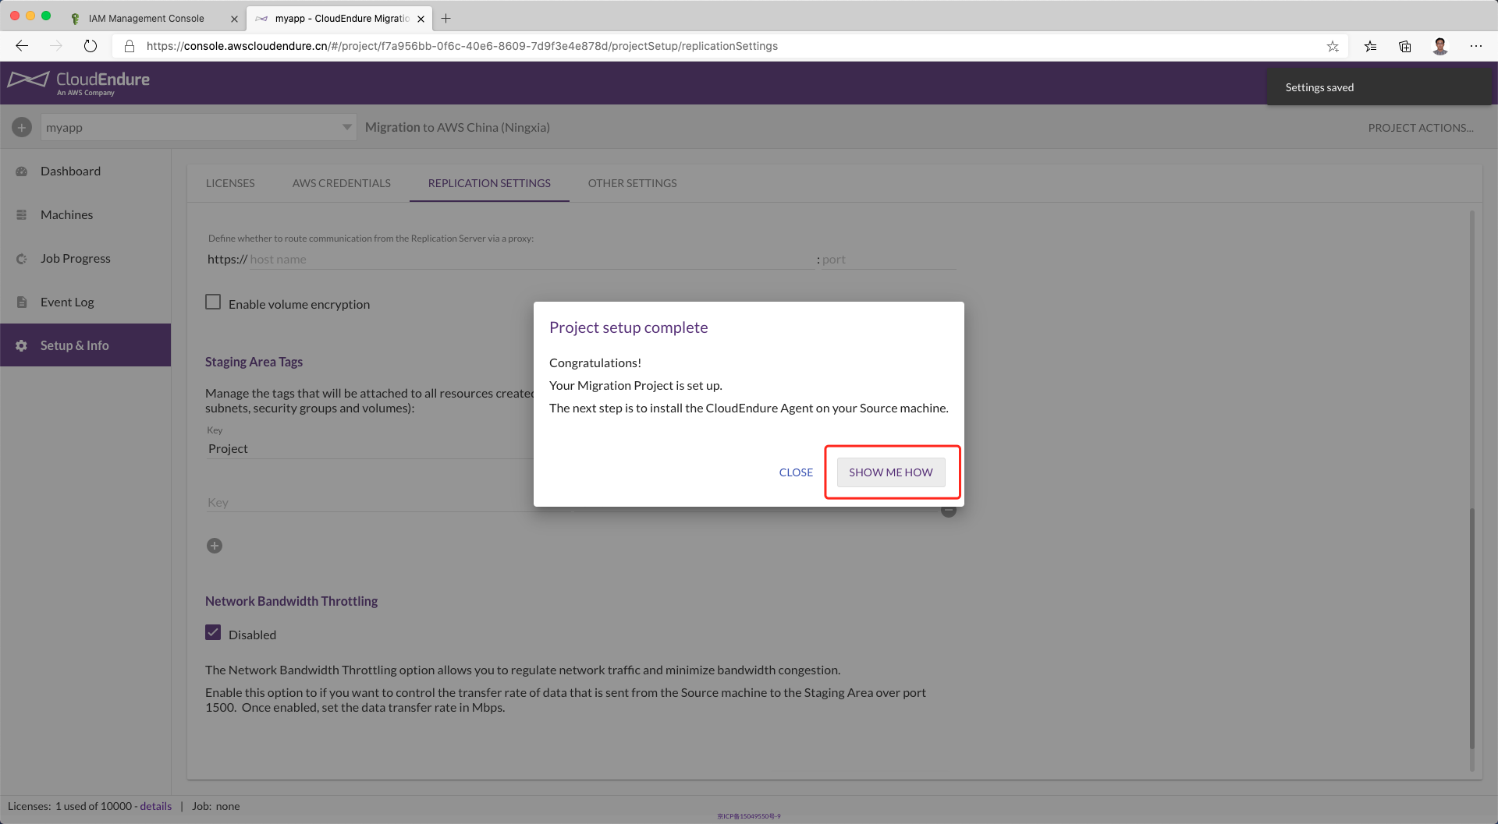This screenshot has height=824, width=1498.
Task: Click the add staging tag plus icon
Action: pos(215,546)
